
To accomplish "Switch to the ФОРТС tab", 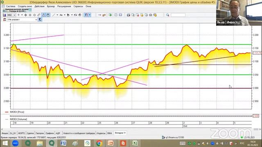I will [21, 133].
